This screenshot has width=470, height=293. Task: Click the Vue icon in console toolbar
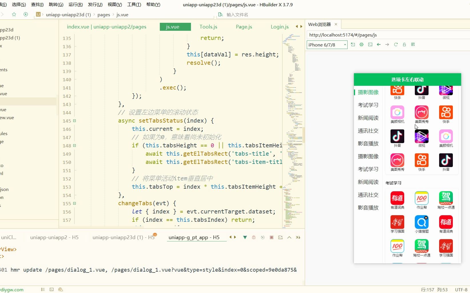pyautogui.click(x=245, y=237)
